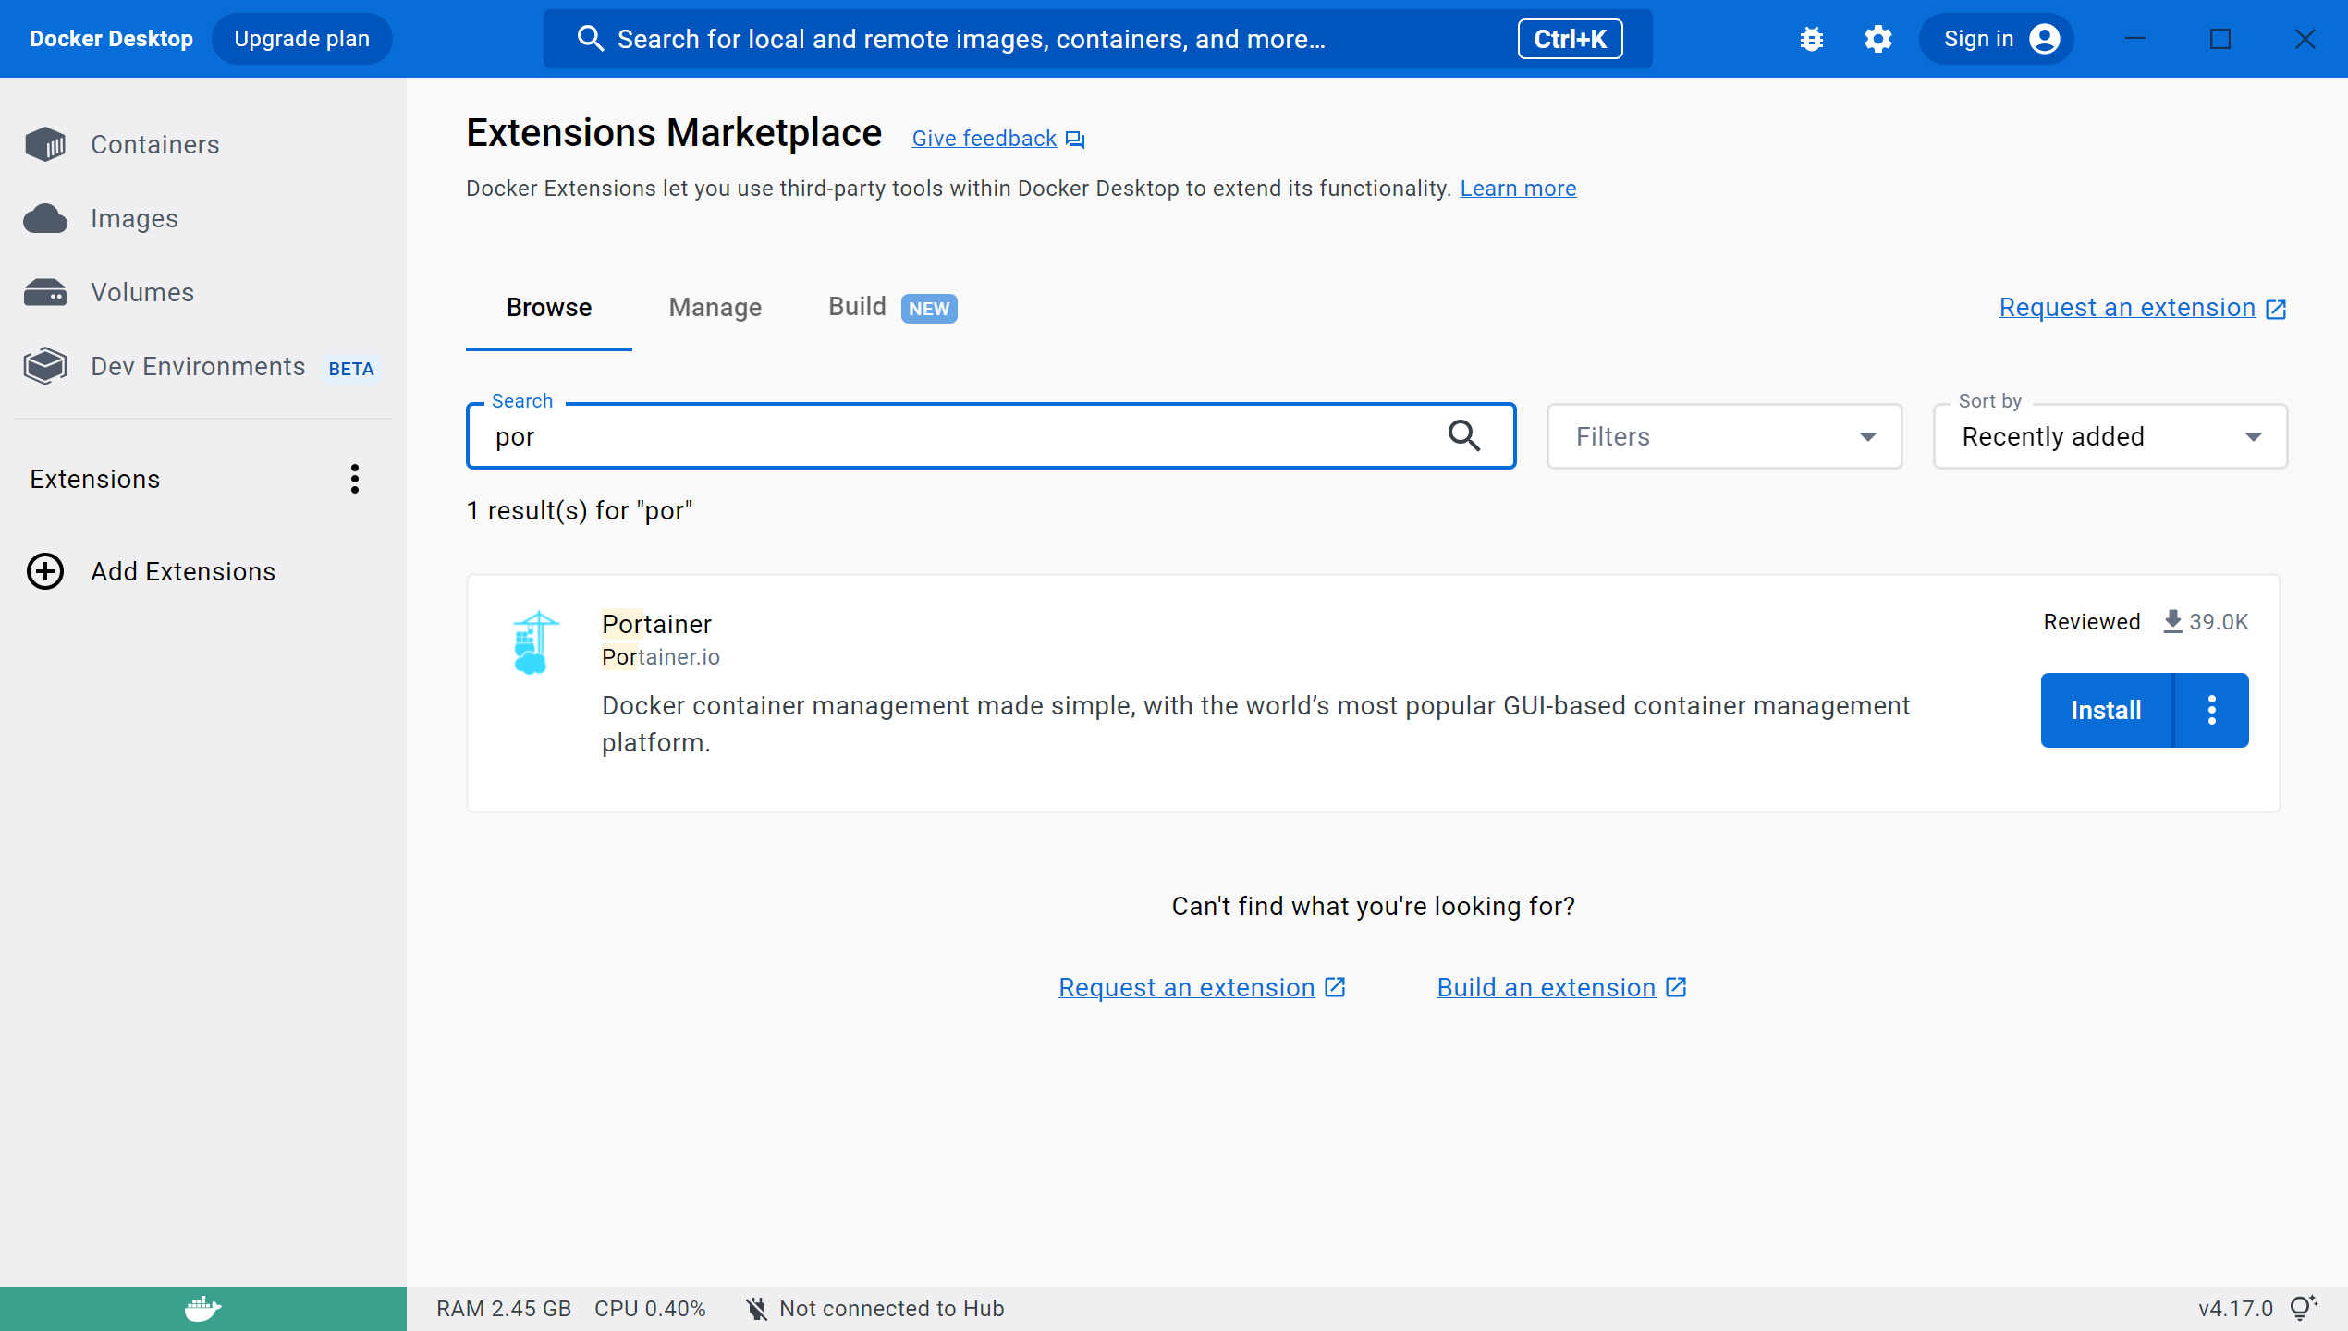Click the troubleshoot bug icon
The width and height of the screenshot is (2348, 1331).
pyautogui.click(x=1811, y=39)
